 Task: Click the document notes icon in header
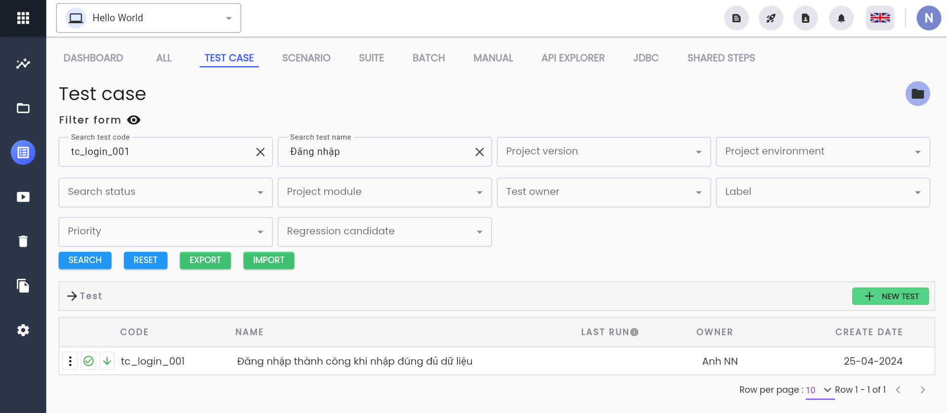click(736, 18)
